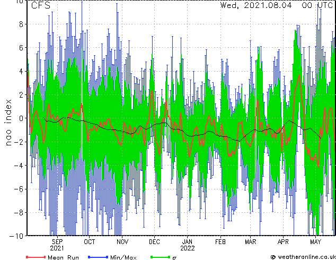Click the 'Min/Max' legend text
The height and width of the screenshot is (260, 336).
click(x=123, y=257)
